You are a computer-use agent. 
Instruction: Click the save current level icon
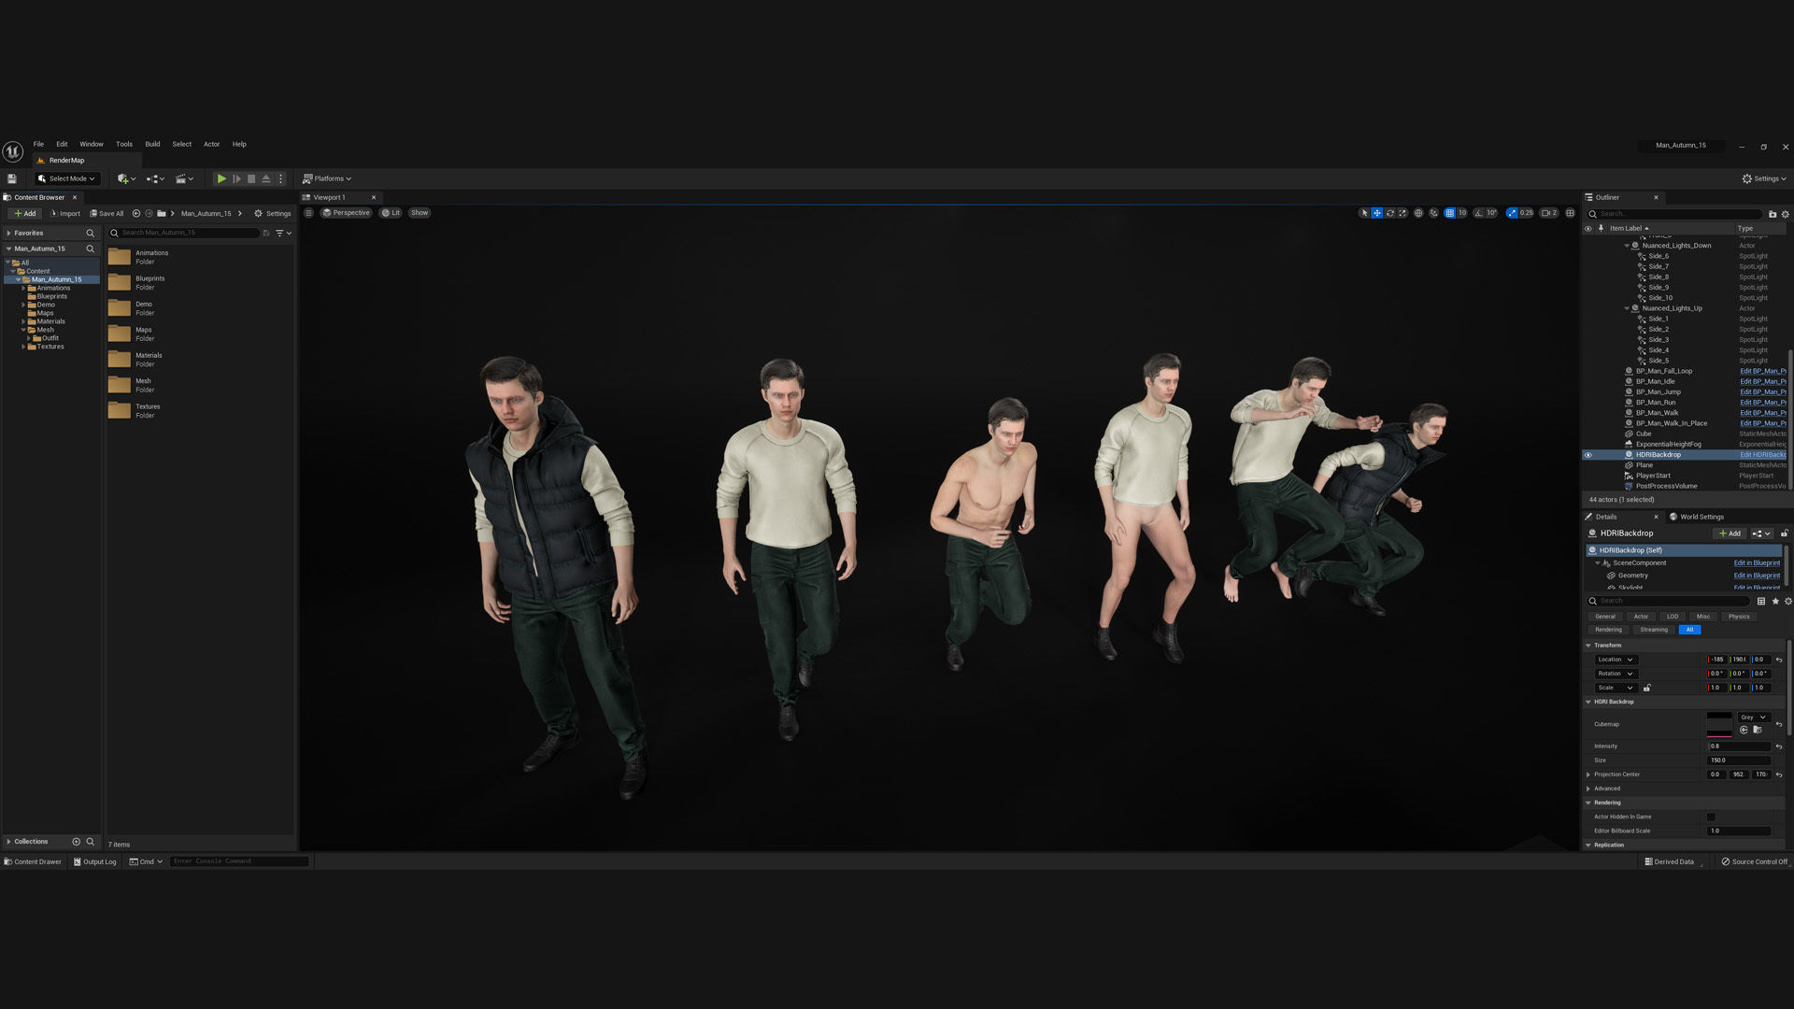(12, 178)
